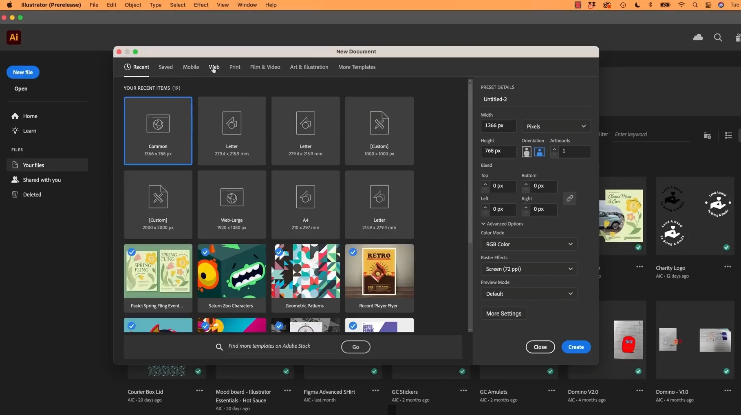The height and width of the screenshot is (415, 741).
Task: Select the Letter 215.9 x 279.4 mm preset
Action: pyautogui.click(x=379, y=205)
